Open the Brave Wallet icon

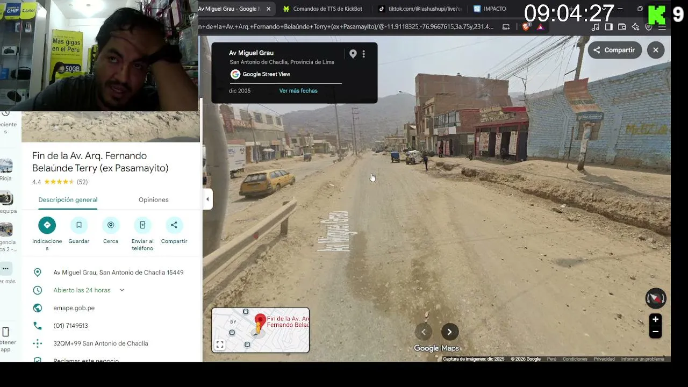tap(622, 27)
